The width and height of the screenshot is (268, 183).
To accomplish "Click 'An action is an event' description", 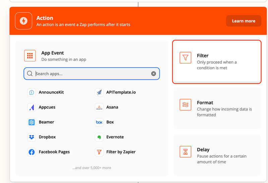I will point(83,25).
